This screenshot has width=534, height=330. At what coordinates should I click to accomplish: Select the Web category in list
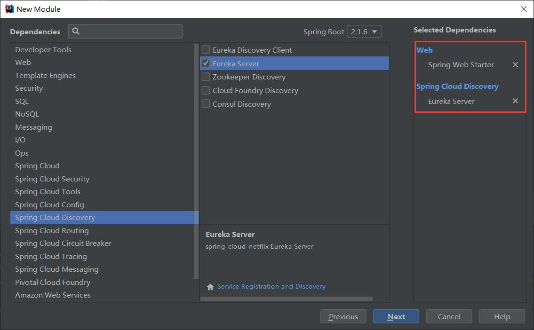coord(102,63)
